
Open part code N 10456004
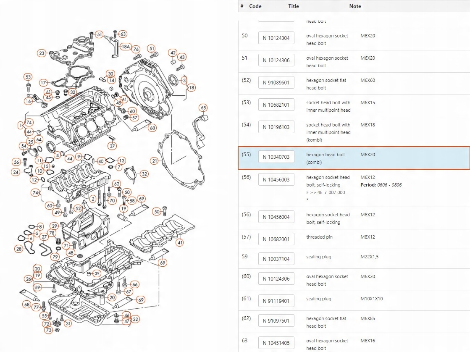[x=276, y=217]
